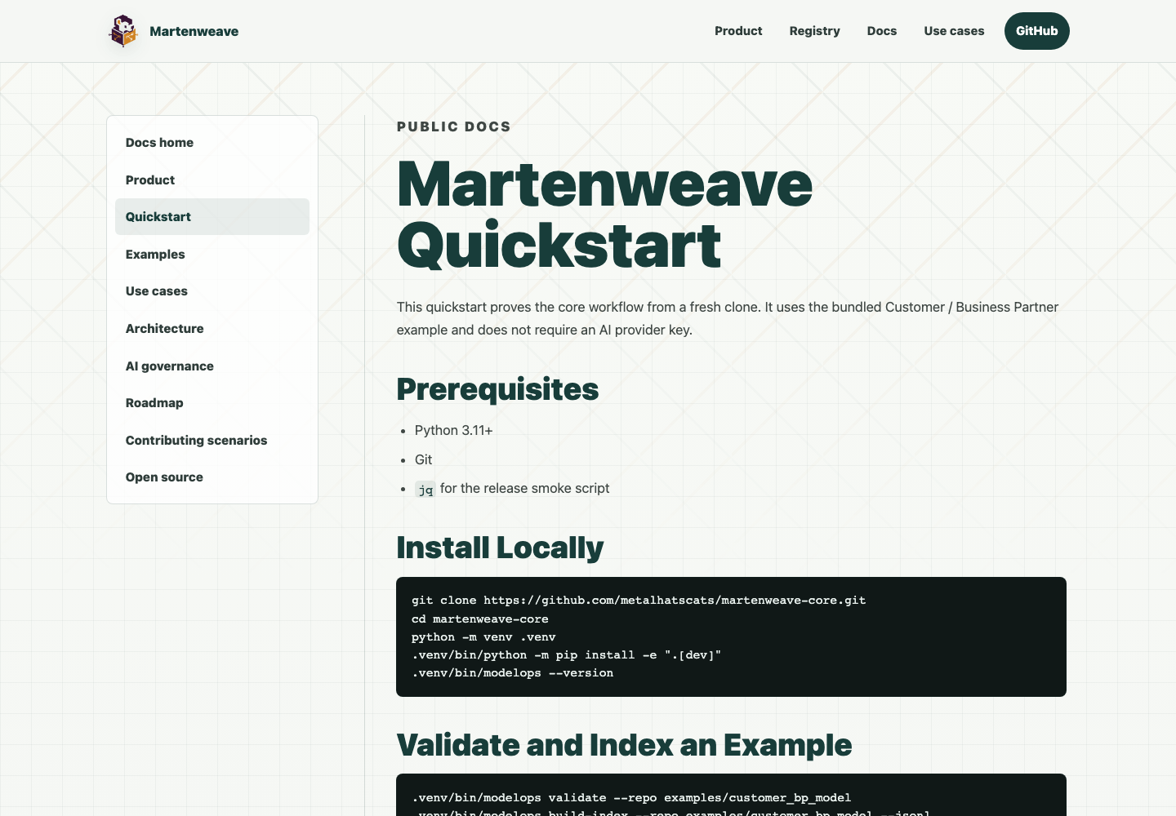Click the git clone command line
This screenshot has width=1176, height=816.
(639, 601)
